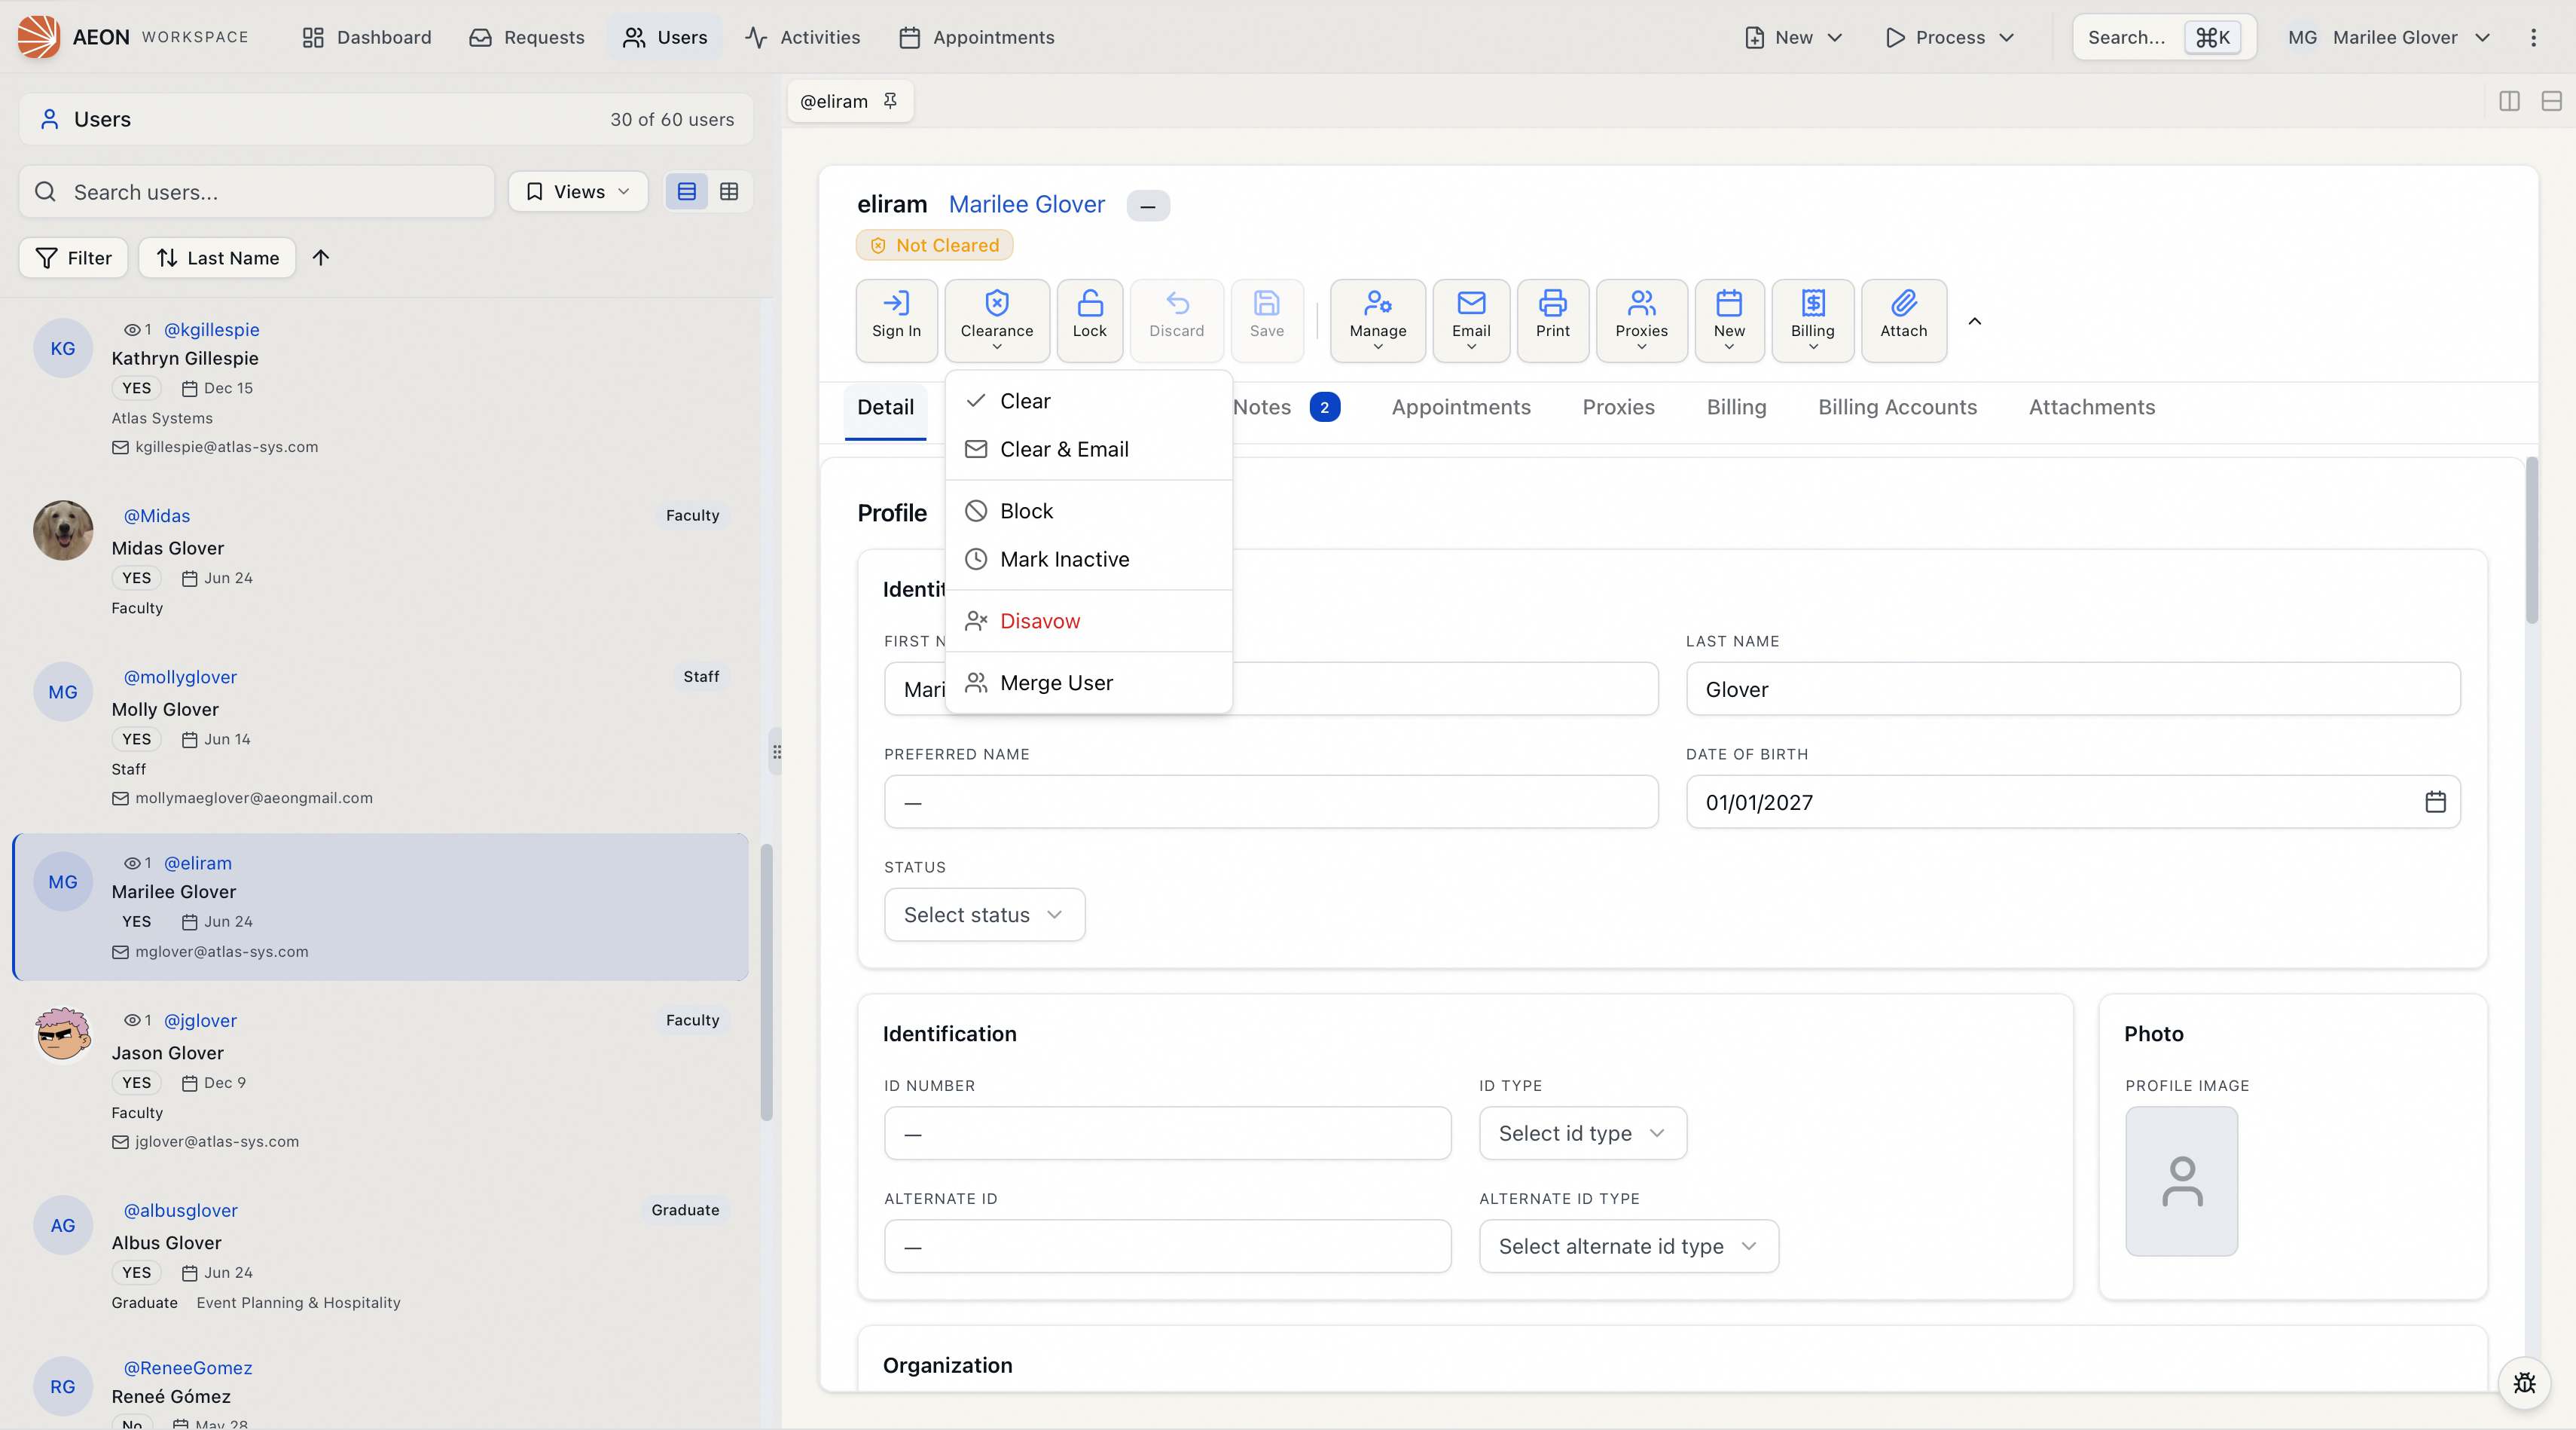Choose Block from Clearance menu
Screen dimensions: 2576x1430
tap(1088, 511)
